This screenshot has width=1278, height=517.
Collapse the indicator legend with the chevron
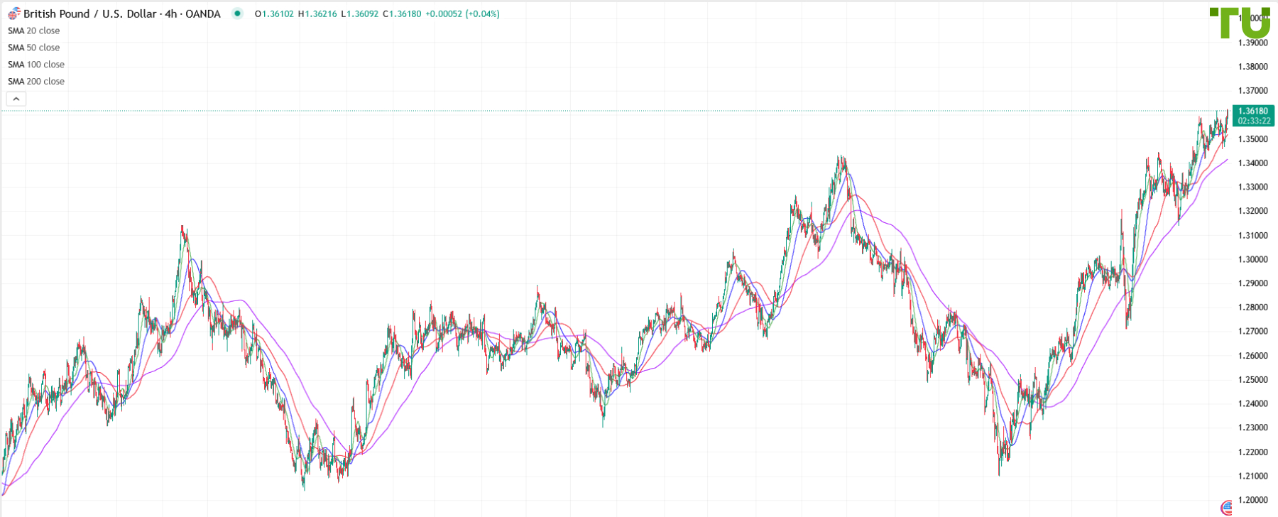[x=16, y=99]
